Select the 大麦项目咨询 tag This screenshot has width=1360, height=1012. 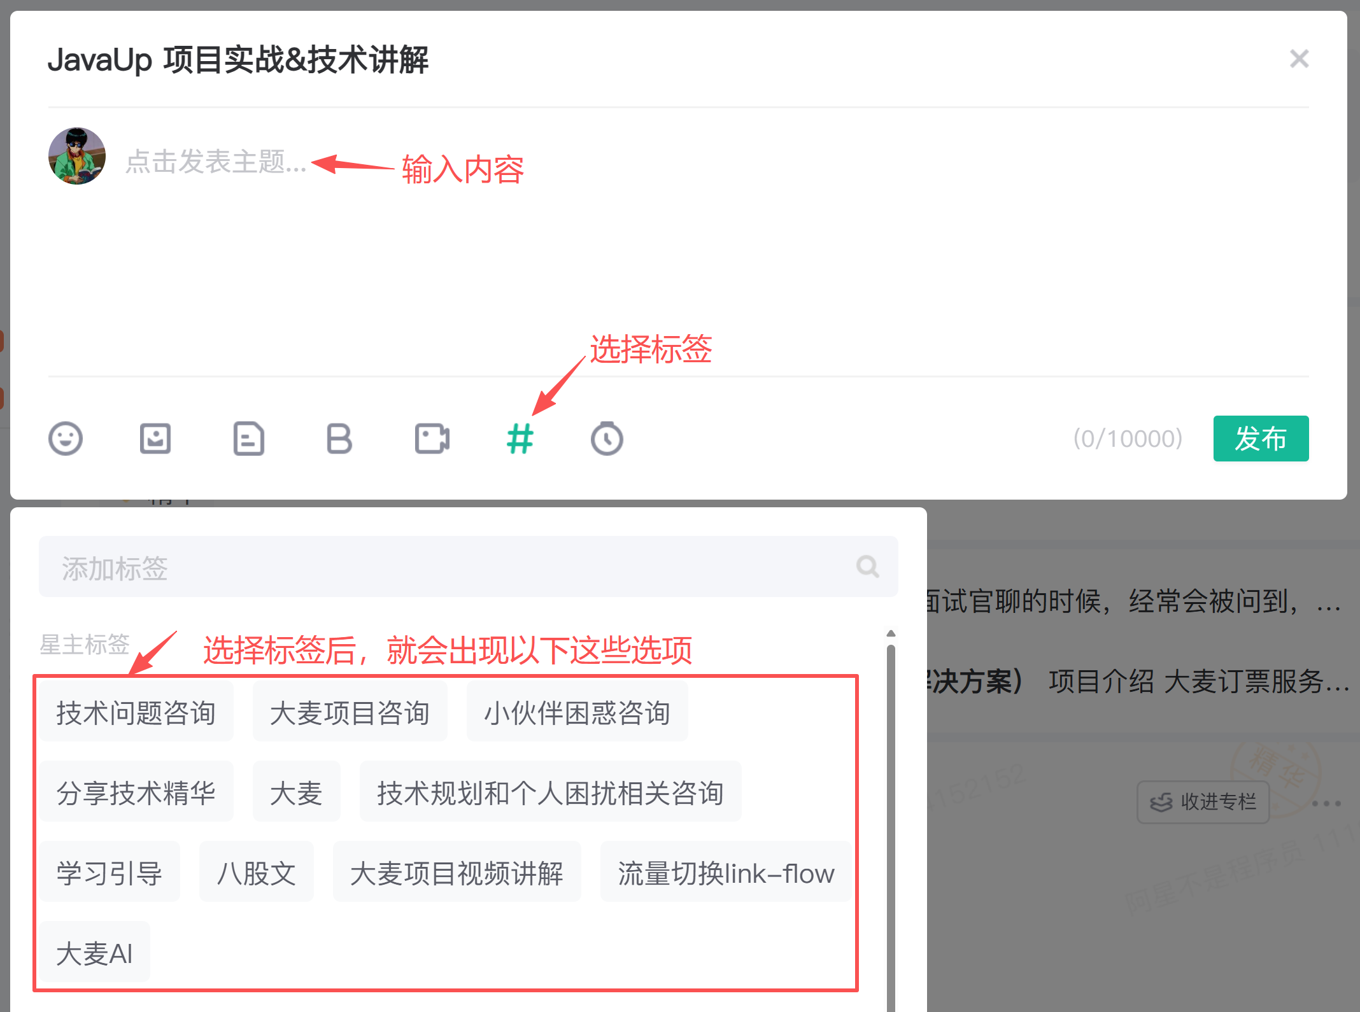pos(350,713)
